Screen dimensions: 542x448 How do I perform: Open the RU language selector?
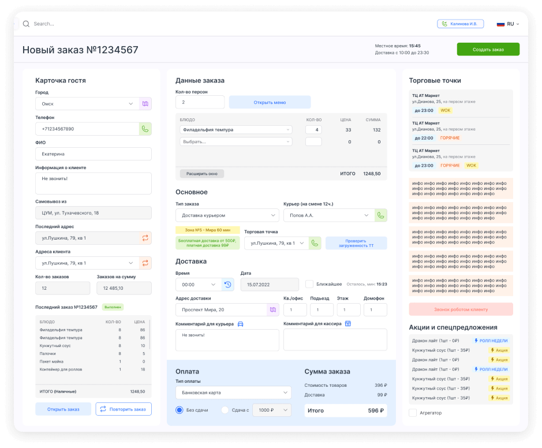508,24
